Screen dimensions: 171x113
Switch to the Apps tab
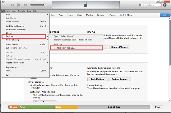61,15
